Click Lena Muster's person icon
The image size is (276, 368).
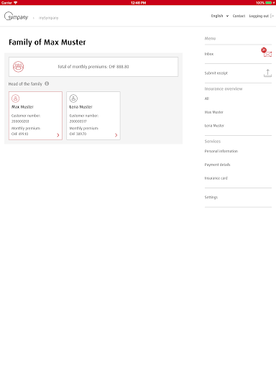73,98
